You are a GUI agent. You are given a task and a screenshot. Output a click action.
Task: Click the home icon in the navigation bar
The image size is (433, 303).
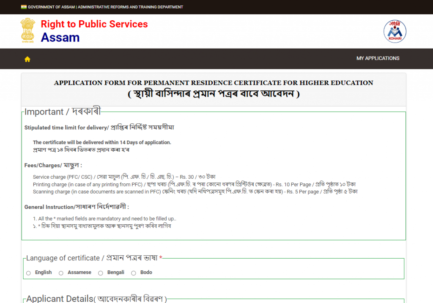tap(27, 59)
